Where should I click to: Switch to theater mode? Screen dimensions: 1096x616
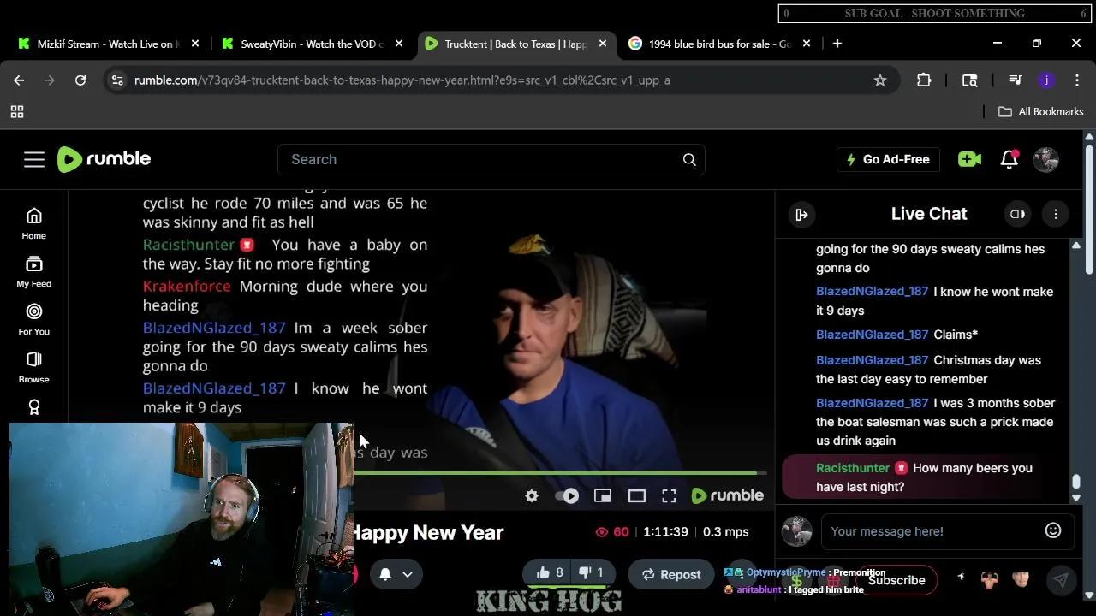[x=636, y=495]
